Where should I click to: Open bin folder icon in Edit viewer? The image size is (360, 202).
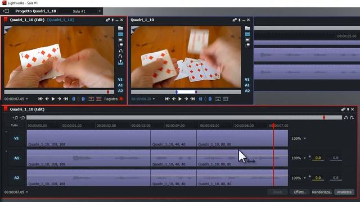pyautogui.click(x=120, y=28)
